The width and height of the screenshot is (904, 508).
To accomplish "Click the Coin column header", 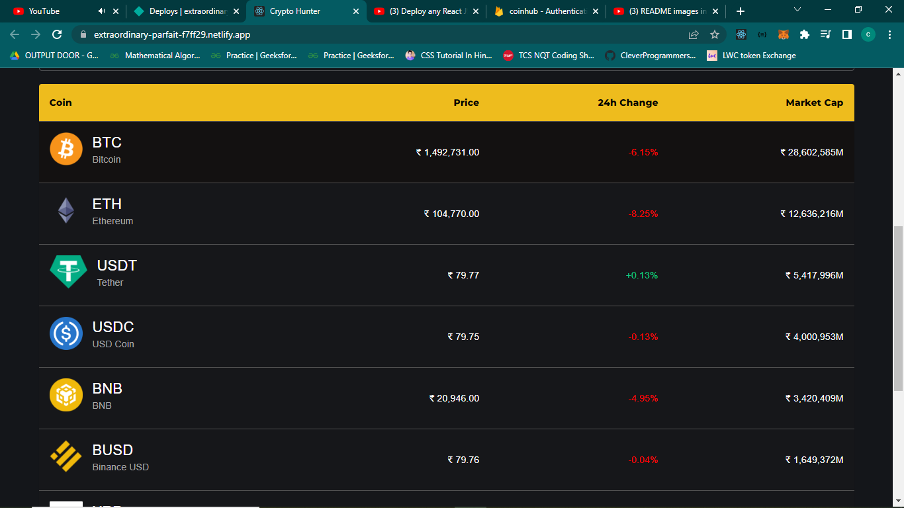I will (x=61, y=103).
